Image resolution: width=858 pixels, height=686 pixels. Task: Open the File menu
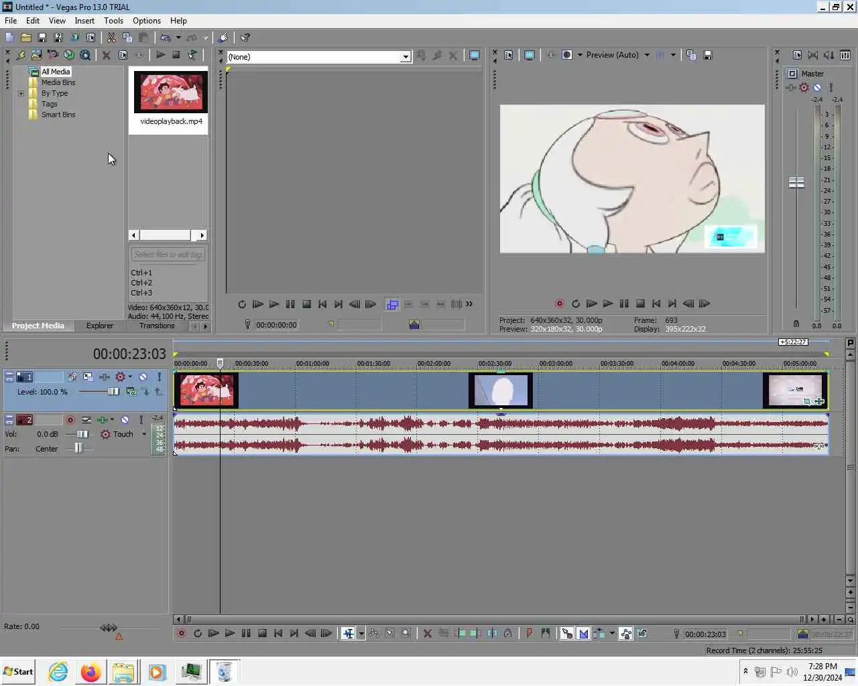pyautogui.click(x=11, y=21)
